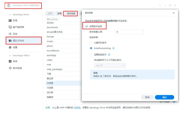Select the downloads folder row
This screenshot has width=187, height=115.
[64, 27]
